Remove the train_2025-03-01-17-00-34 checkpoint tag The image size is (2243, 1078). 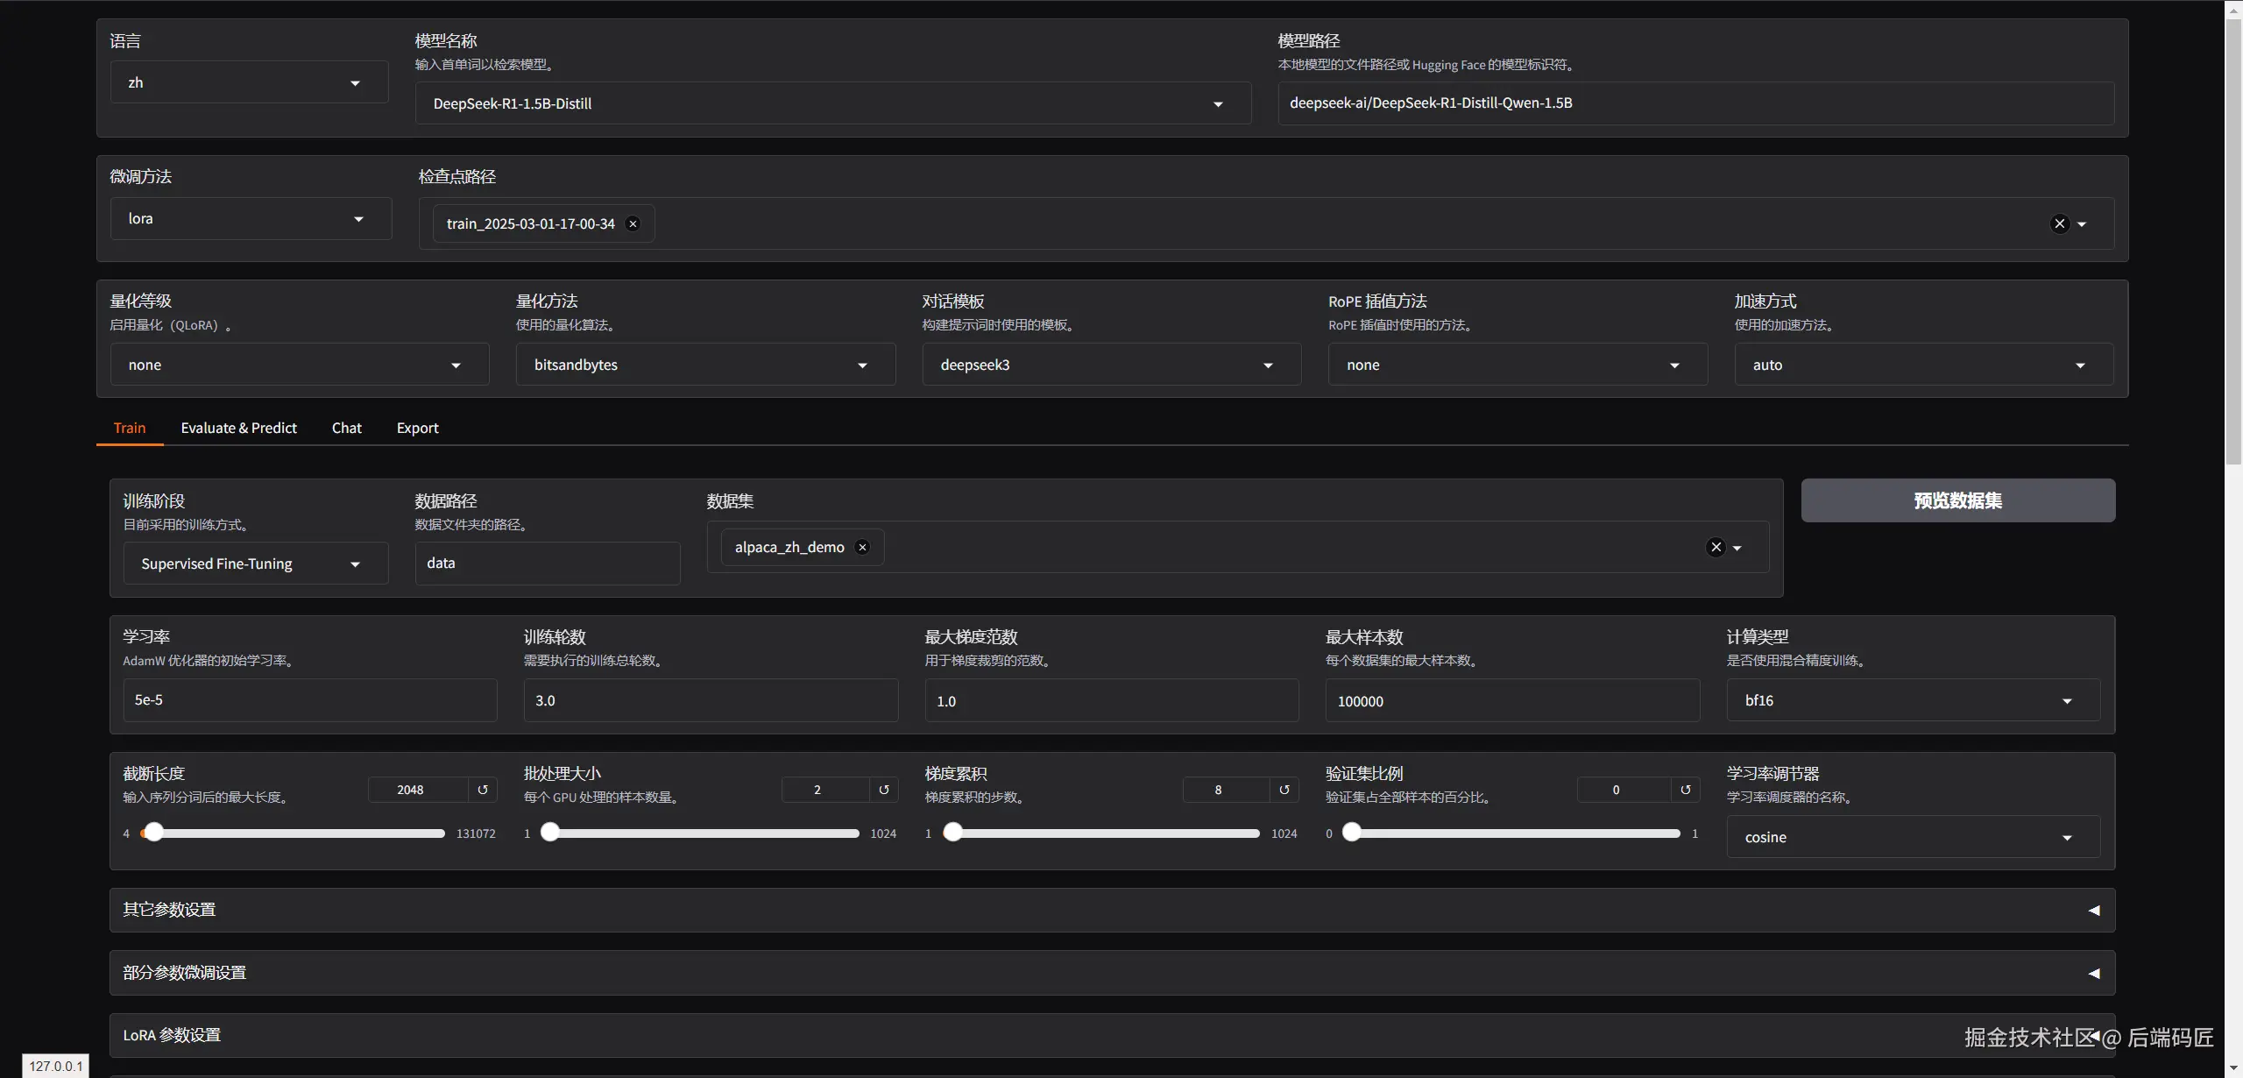click(x=633, y=224)
